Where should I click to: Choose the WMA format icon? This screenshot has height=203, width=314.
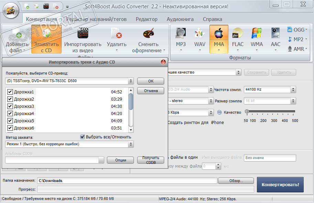257,33
